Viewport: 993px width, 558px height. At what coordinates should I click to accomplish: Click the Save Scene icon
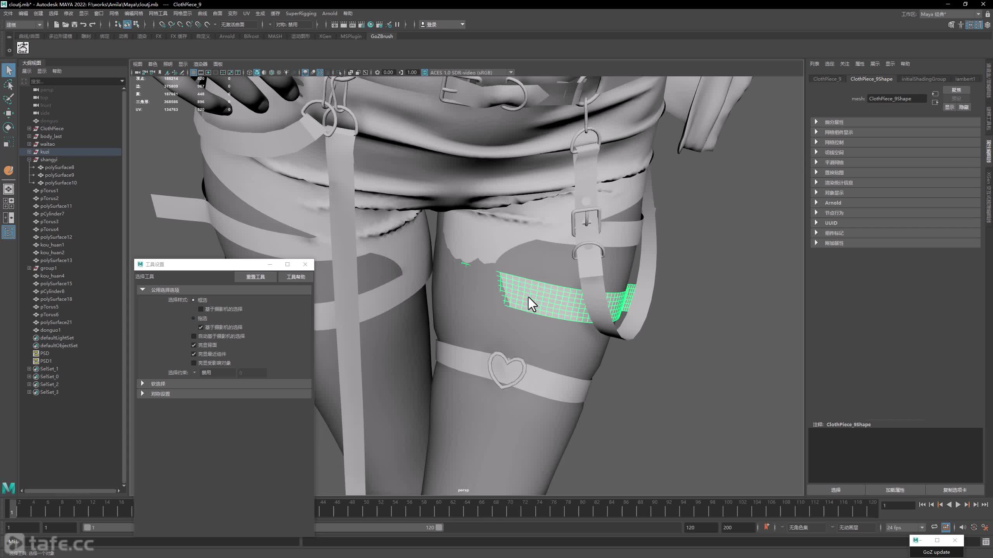point(74,24)
